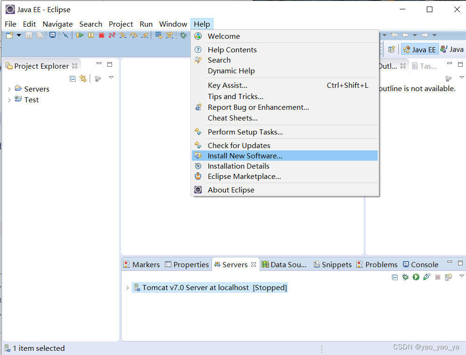466x355 pixels.
Task: Close the Servers view tab
Action: pos(254,264)
